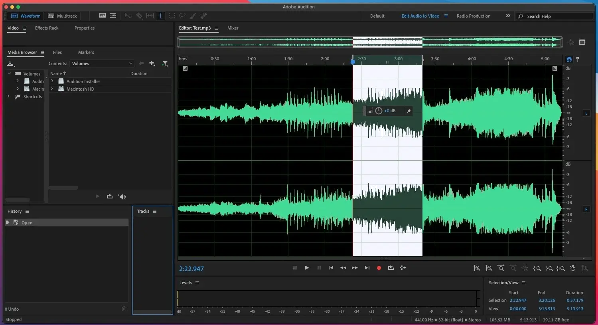Select the Razor tool
This screenshot has width=598, height=325.
click(139, 16)
